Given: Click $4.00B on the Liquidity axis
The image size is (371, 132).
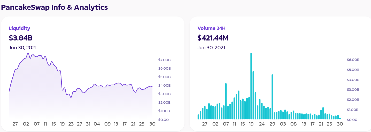Looking at the screenshot, I should point(165,85).
